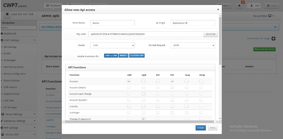Image resolution: width=283 pixels, height=139 pixels.
Task: Uncheck Change of password Upd checkbox
Action: click(x=143, y=119)
